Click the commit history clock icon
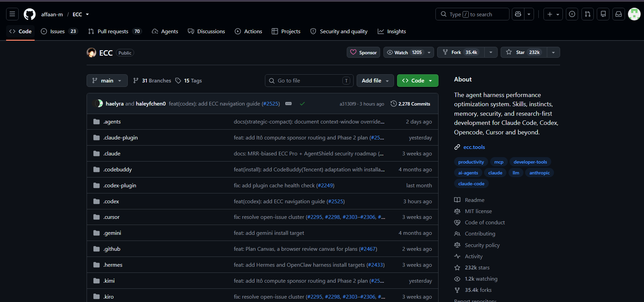This screenshot has height=302, width=644. [x=393, y=103]
